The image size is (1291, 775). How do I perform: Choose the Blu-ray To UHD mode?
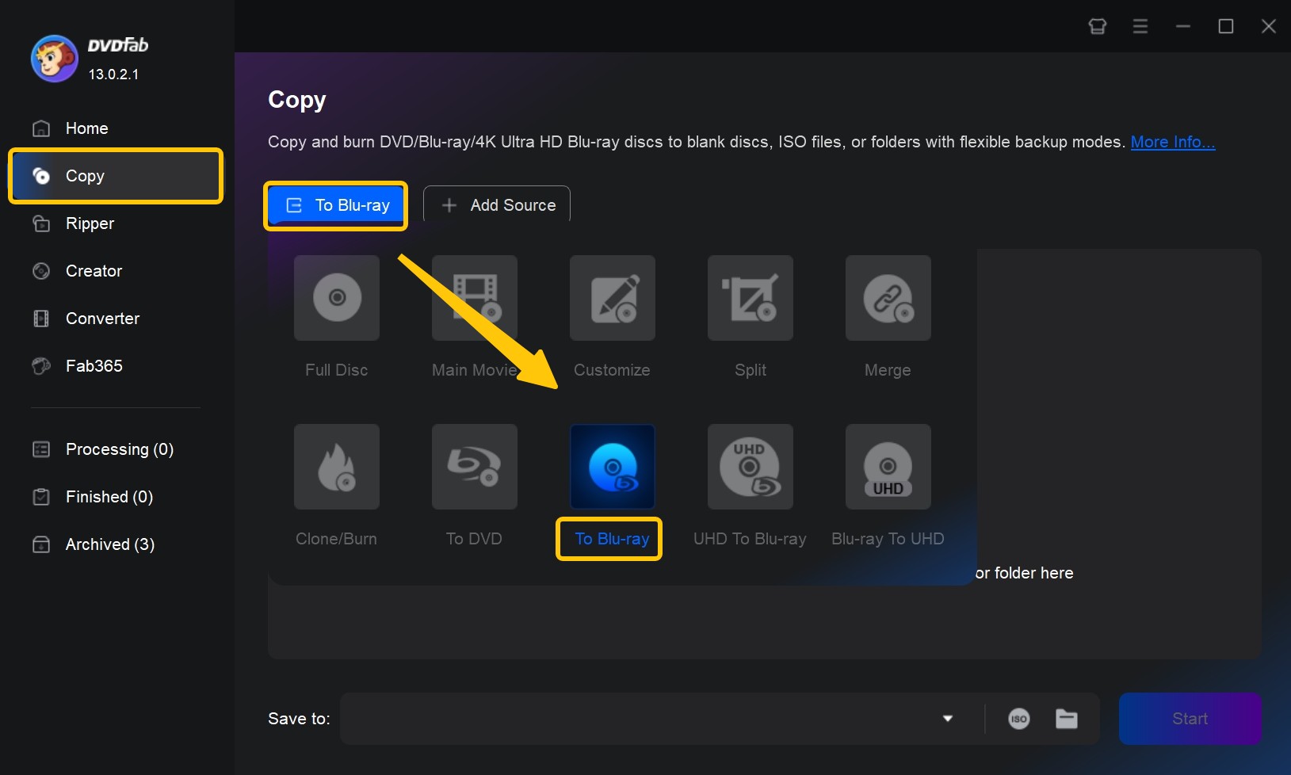(x=887, y=485)
